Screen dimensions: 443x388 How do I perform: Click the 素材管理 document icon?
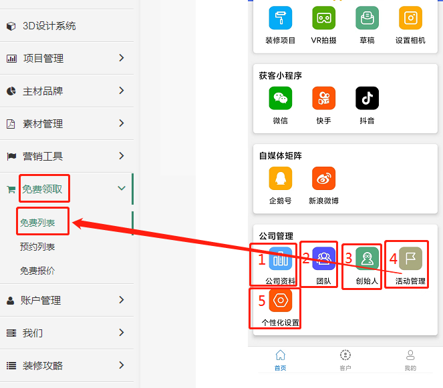tap(11, 124)
